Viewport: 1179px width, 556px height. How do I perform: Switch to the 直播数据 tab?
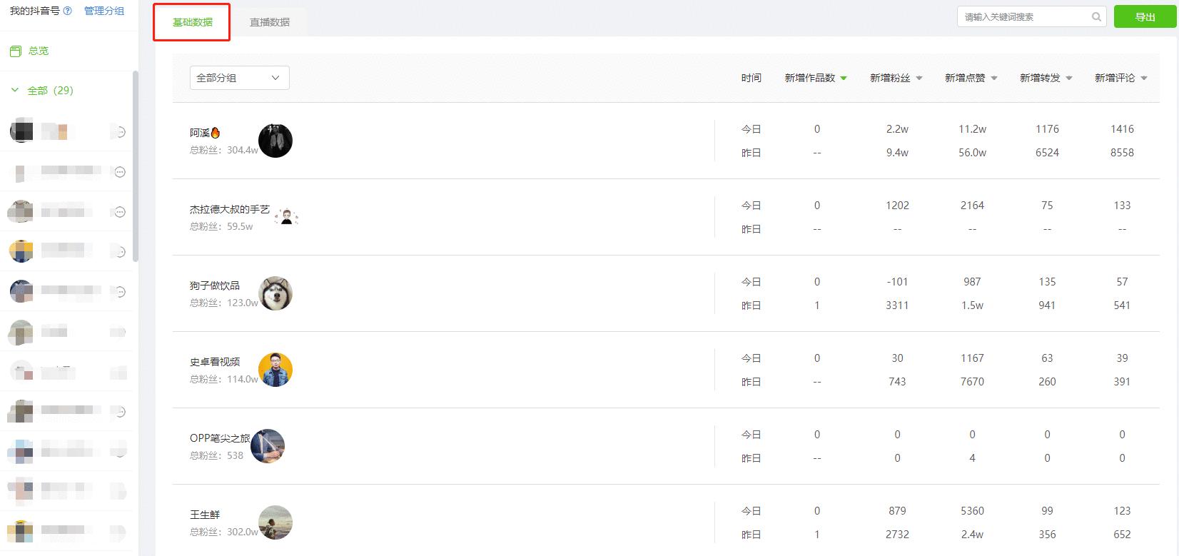pos(269,22)
